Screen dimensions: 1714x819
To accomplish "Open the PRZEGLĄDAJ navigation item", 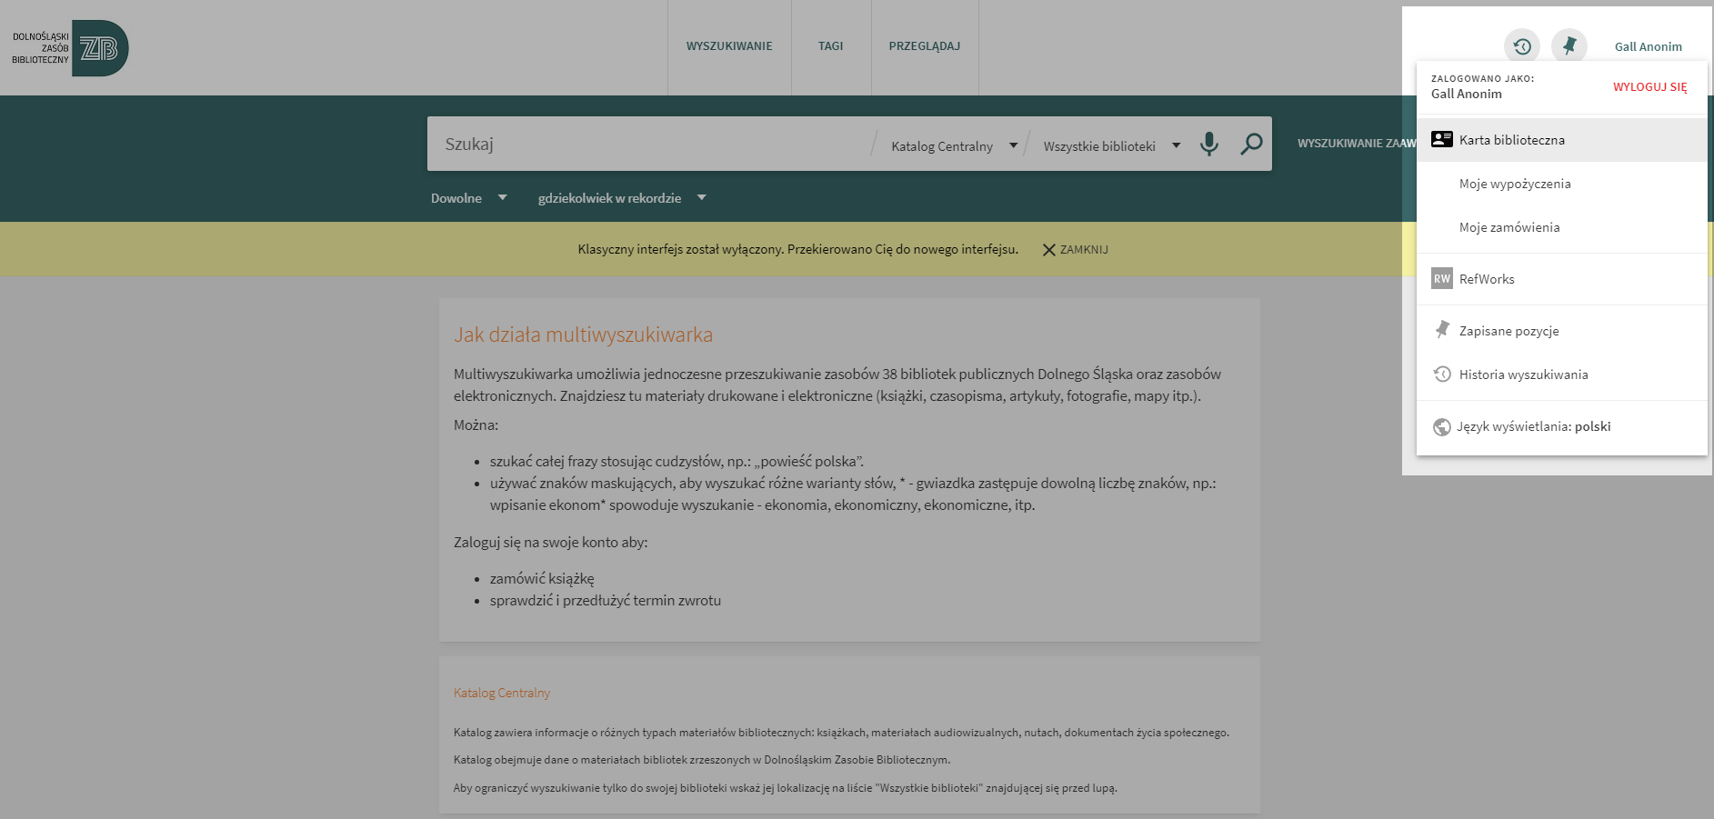I will (x=924, y=46).
